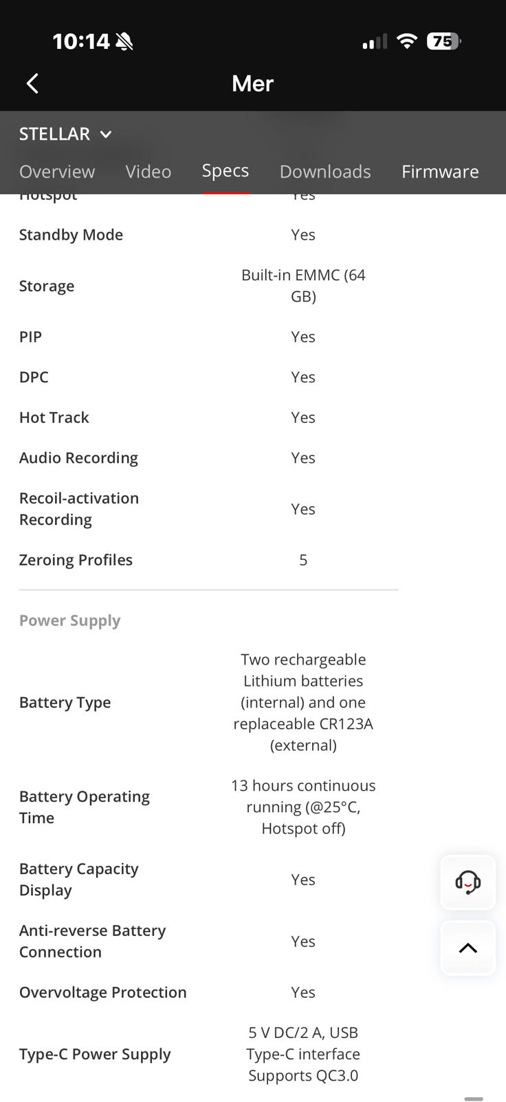Screen dimensions: 506x1102
Task: Go to the Downloads tab
Action: tap(325, 171)
